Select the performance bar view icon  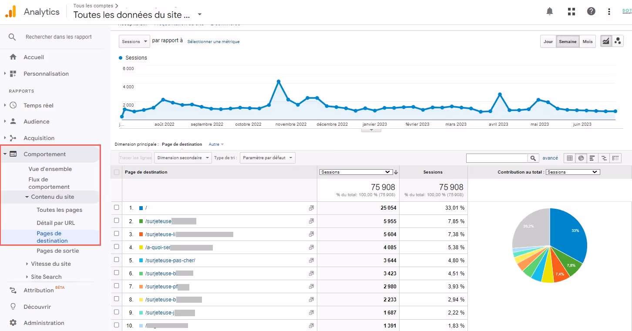click(x=592, y=158)
